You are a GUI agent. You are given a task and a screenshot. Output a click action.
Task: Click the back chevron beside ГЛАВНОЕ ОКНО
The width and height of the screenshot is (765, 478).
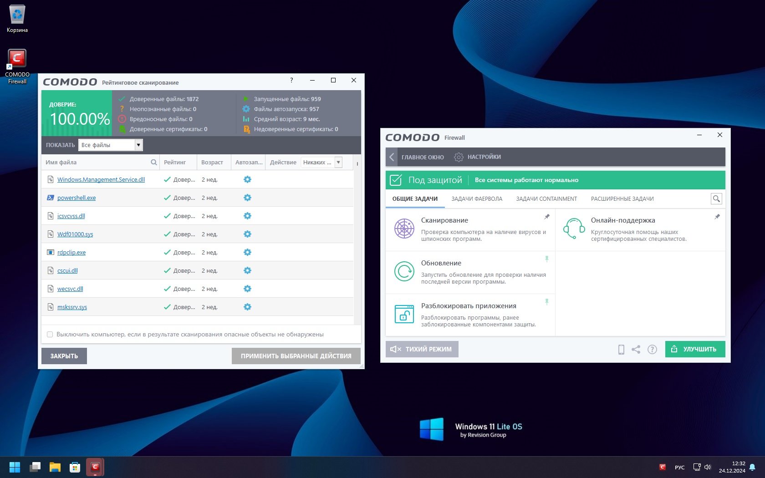point(392,157)
